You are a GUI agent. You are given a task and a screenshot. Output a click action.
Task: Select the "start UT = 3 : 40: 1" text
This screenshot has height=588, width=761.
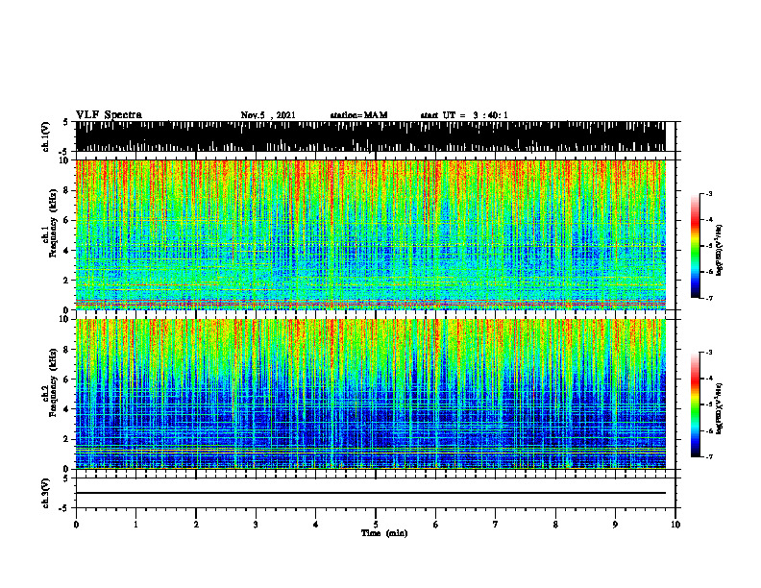(464, 115)
